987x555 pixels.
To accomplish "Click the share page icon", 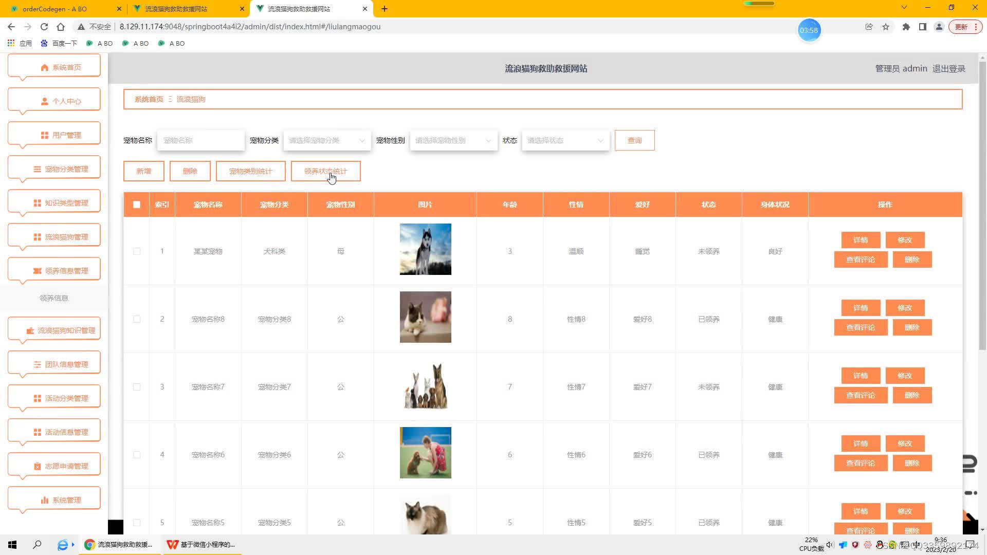I will (x=869, y=27).
